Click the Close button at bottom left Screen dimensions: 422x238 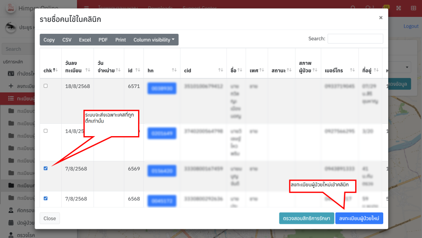50,218
